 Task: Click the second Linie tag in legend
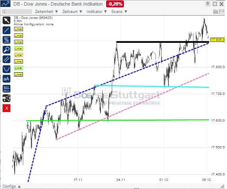(18, 35)
